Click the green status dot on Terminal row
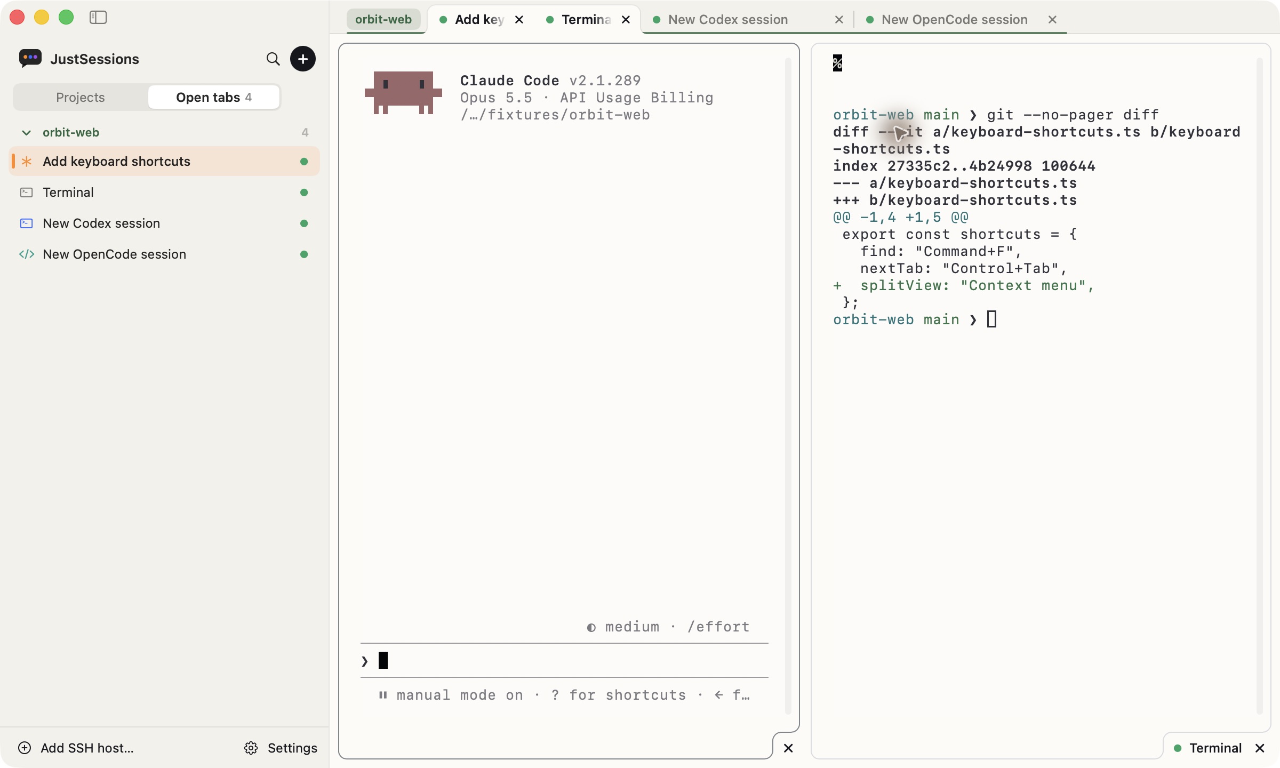Screen dimensions: 1280x768 point(304,192)
